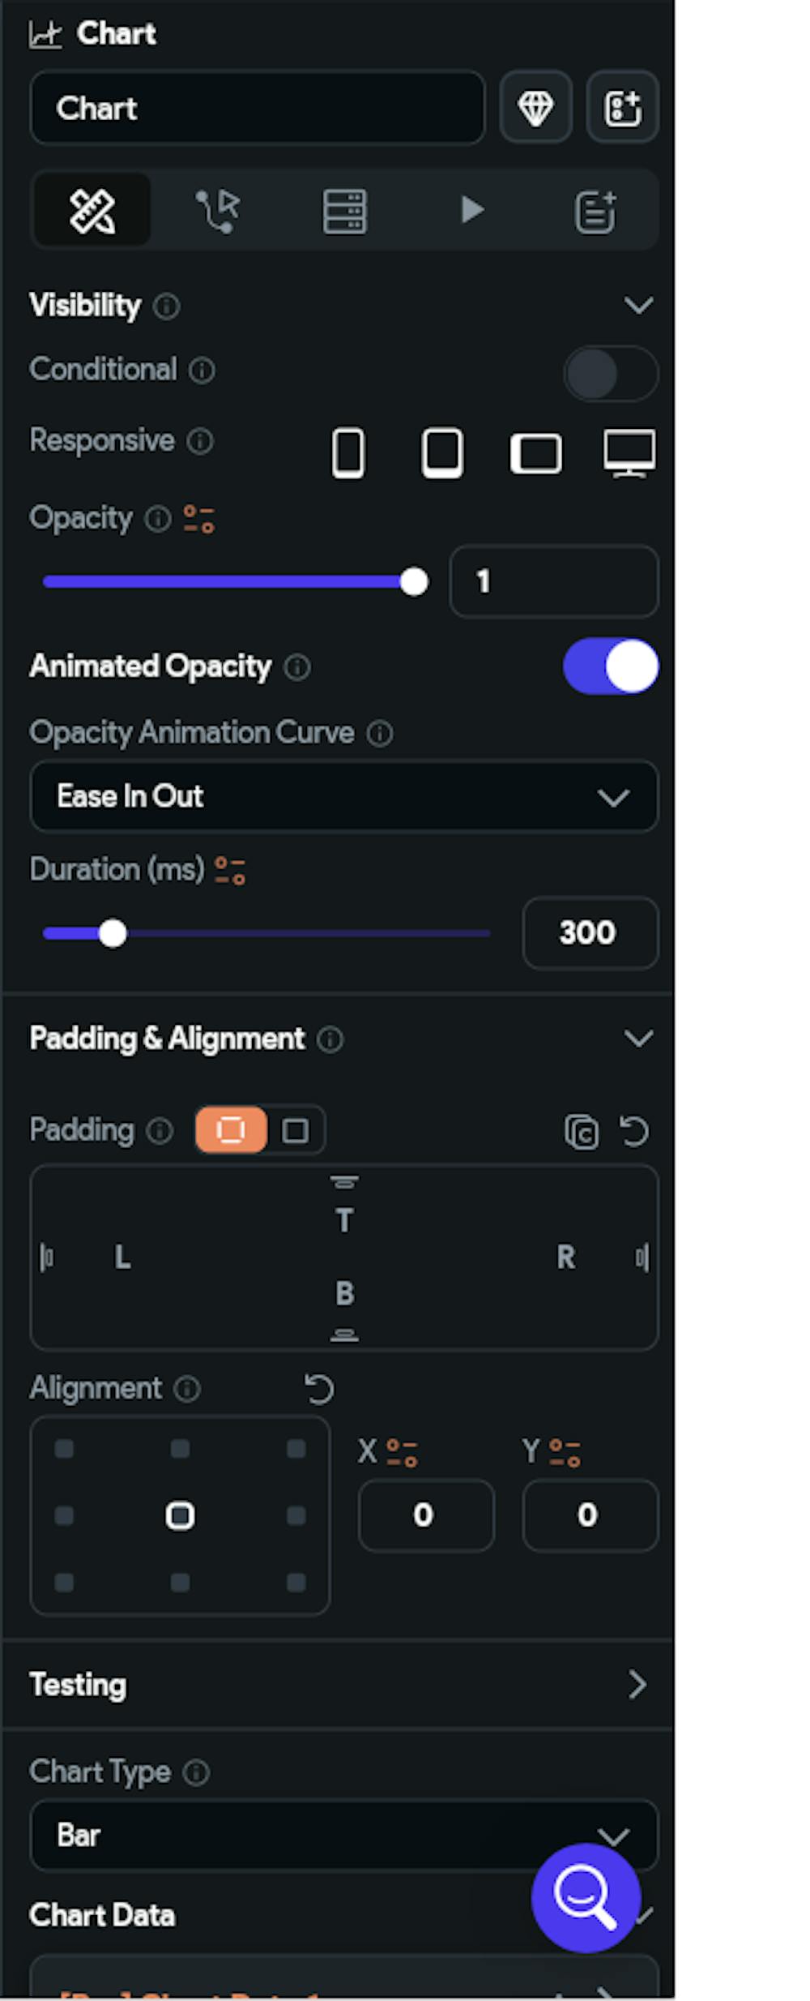Screen dimensions: 810x2001
Task: Click the diamond premium icon
Action: pos(535,108)
